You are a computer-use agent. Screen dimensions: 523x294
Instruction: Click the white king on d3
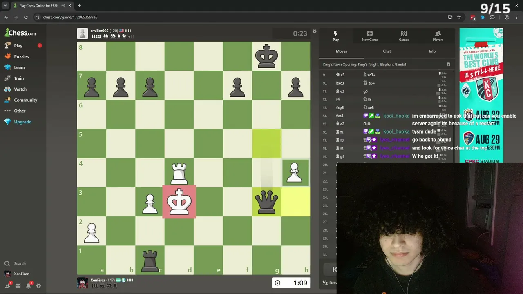(x=179, y=202)
